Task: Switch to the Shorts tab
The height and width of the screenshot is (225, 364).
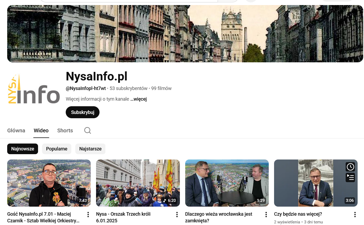Action: point(65,130)
